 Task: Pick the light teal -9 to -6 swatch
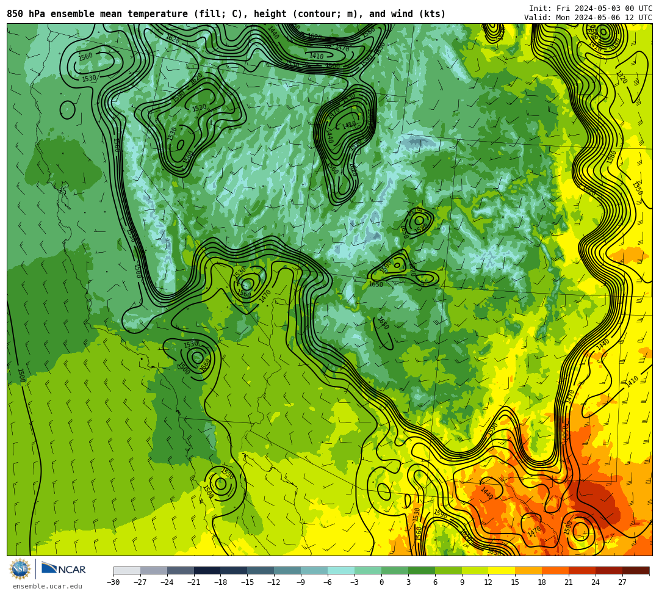pyautogui.click(x=314, y=570)
